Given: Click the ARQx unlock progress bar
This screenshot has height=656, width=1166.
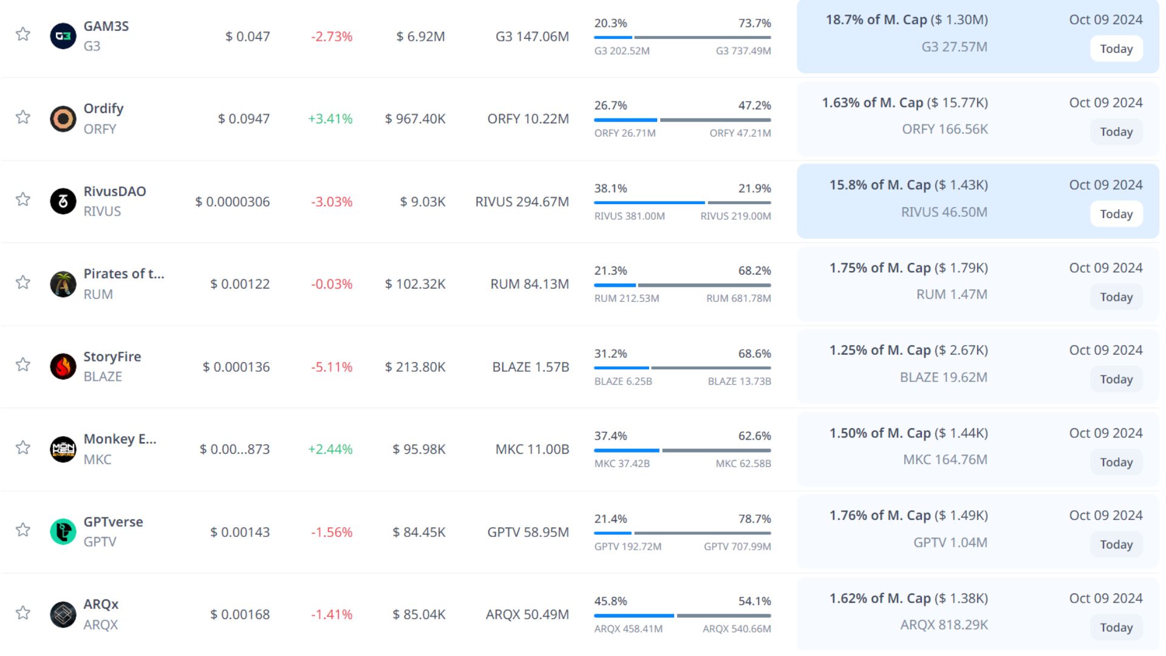Looking at the screenshot, I should pos(682,615).
